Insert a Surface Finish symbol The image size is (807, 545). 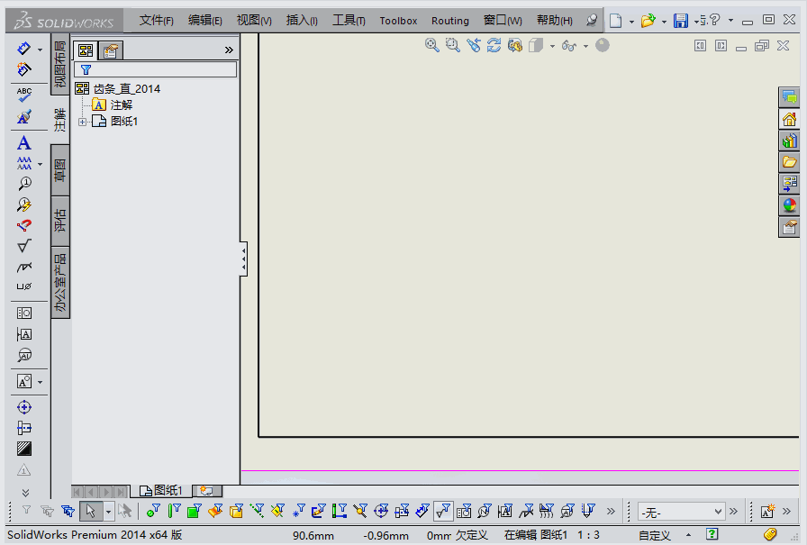click(x=23, y=246)
